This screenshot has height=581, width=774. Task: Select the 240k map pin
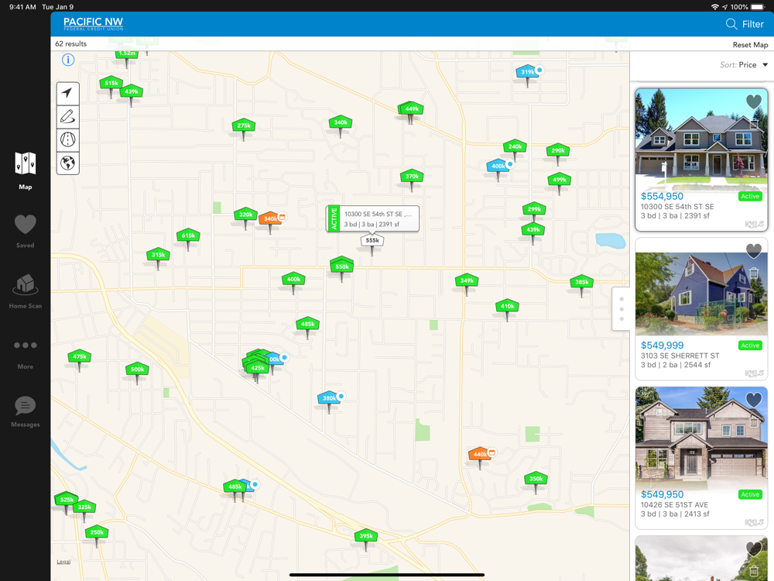(x=515, y=146)
